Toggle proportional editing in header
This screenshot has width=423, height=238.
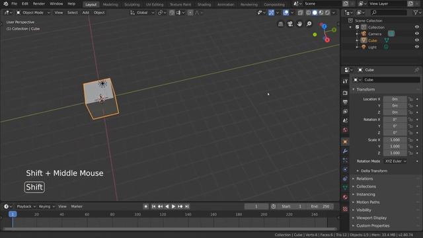point(190,13)
